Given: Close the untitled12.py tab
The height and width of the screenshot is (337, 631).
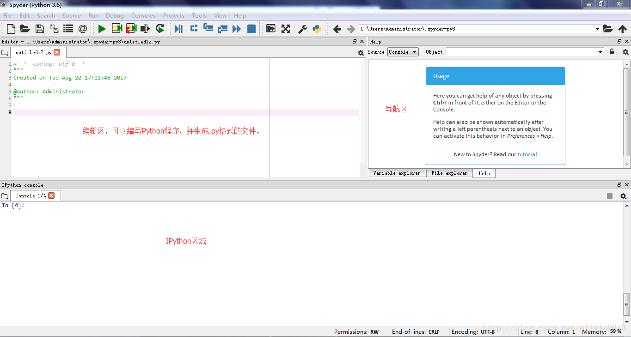Looking at the screenshot, I should pos(57,52).
